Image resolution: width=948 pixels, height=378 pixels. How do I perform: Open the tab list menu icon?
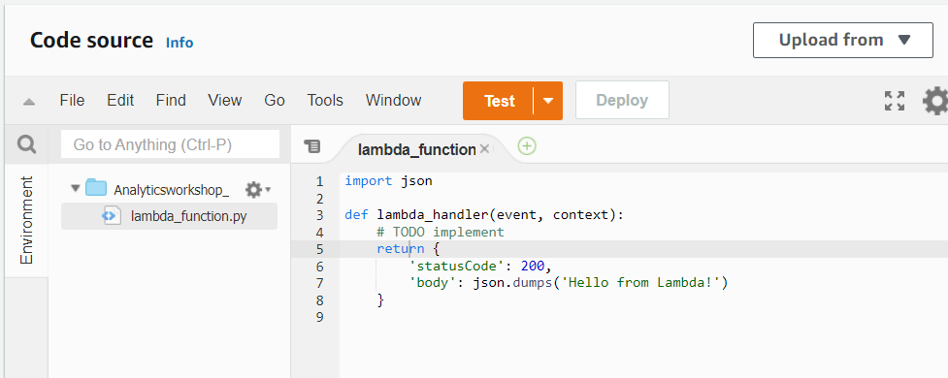click(x=312, y=146)
